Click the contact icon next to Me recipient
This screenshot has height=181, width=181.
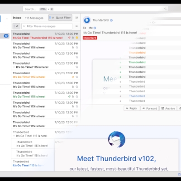(x=95, y=28)
